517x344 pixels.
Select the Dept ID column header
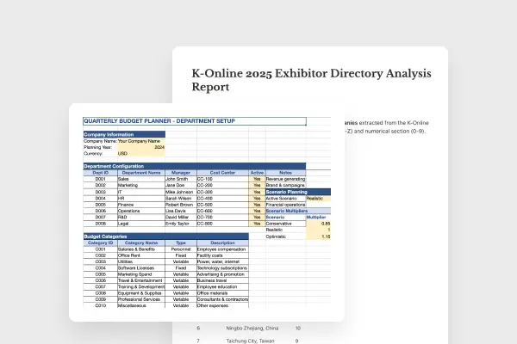point(100,172)
